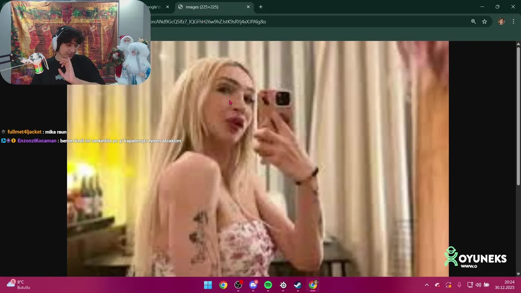
Task: Restore down the Chrome window
Action: tap(497, 7)
